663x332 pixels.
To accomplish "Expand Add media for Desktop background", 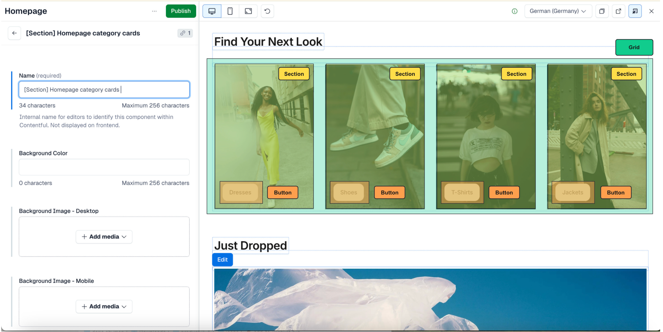I will (x=104, y=237).
